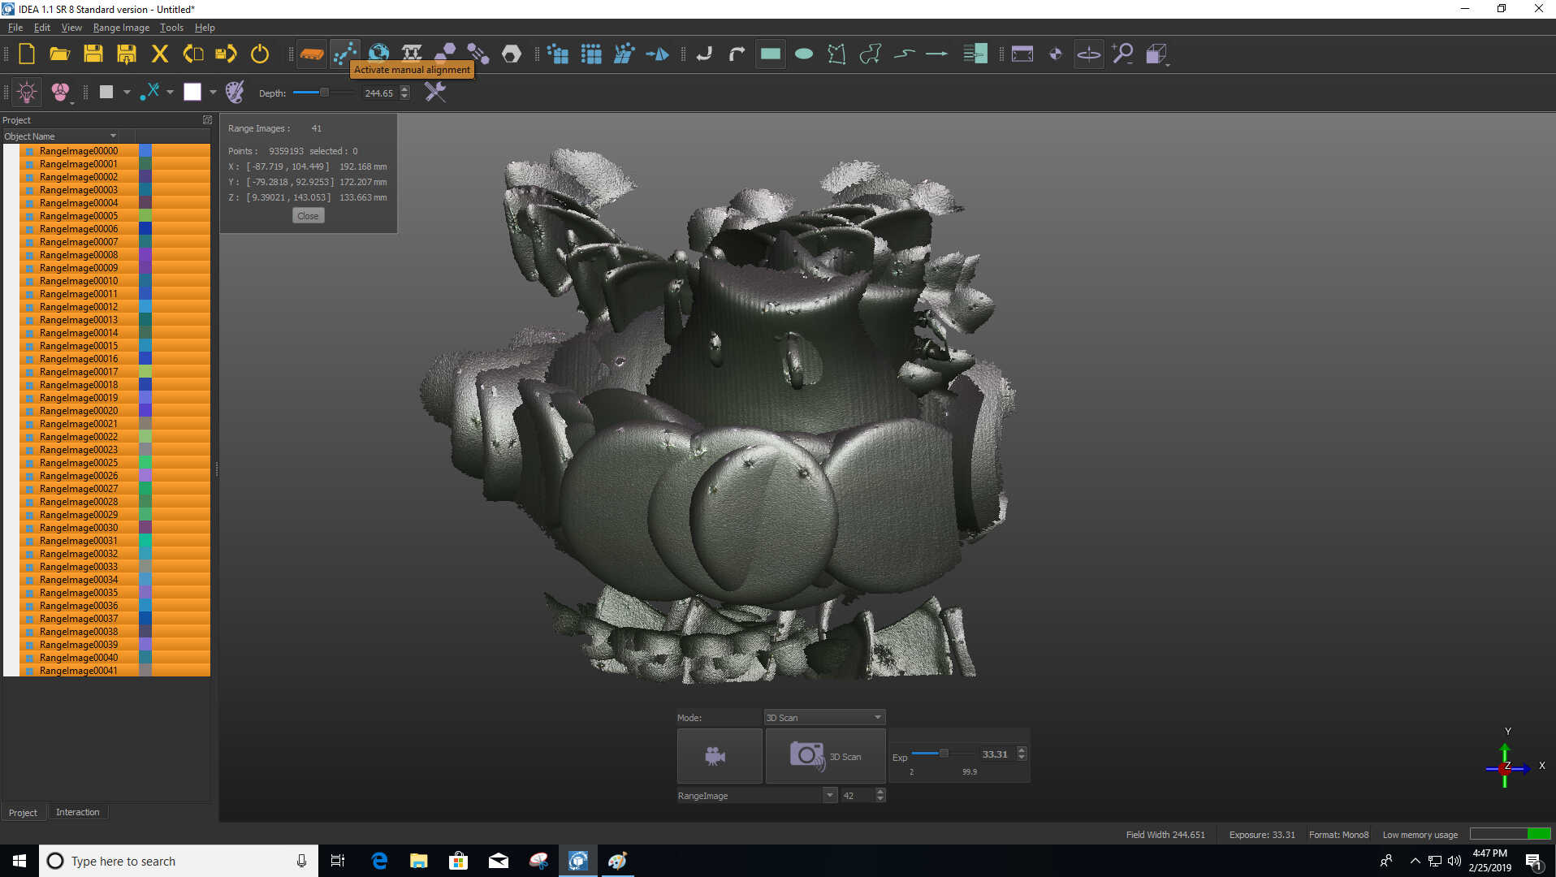
Task: Click the Depth slider handle
Action: tap(324, 93)
